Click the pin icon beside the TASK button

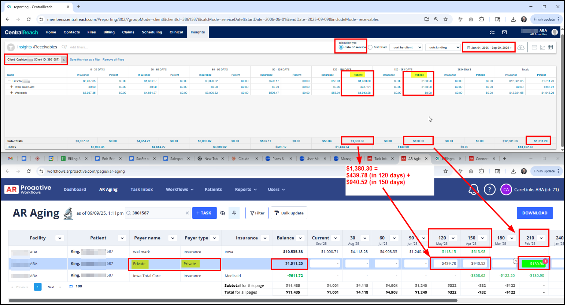[234, 213]
